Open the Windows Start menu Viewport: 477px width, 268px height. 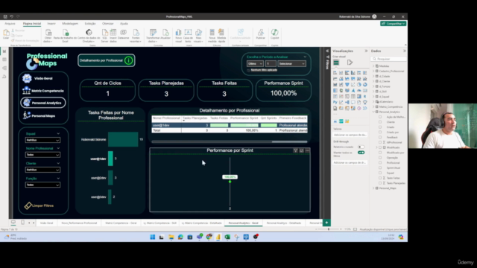(152, 237)
